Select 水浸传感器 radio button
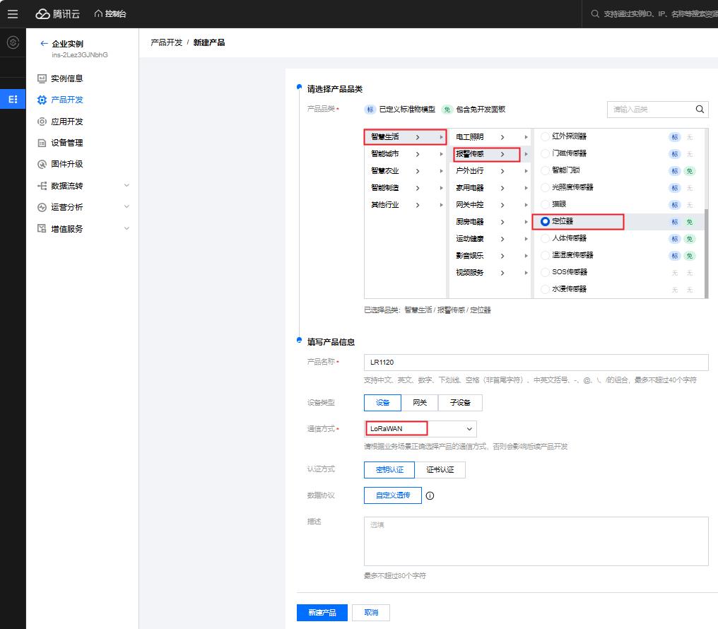 point(545,289)
